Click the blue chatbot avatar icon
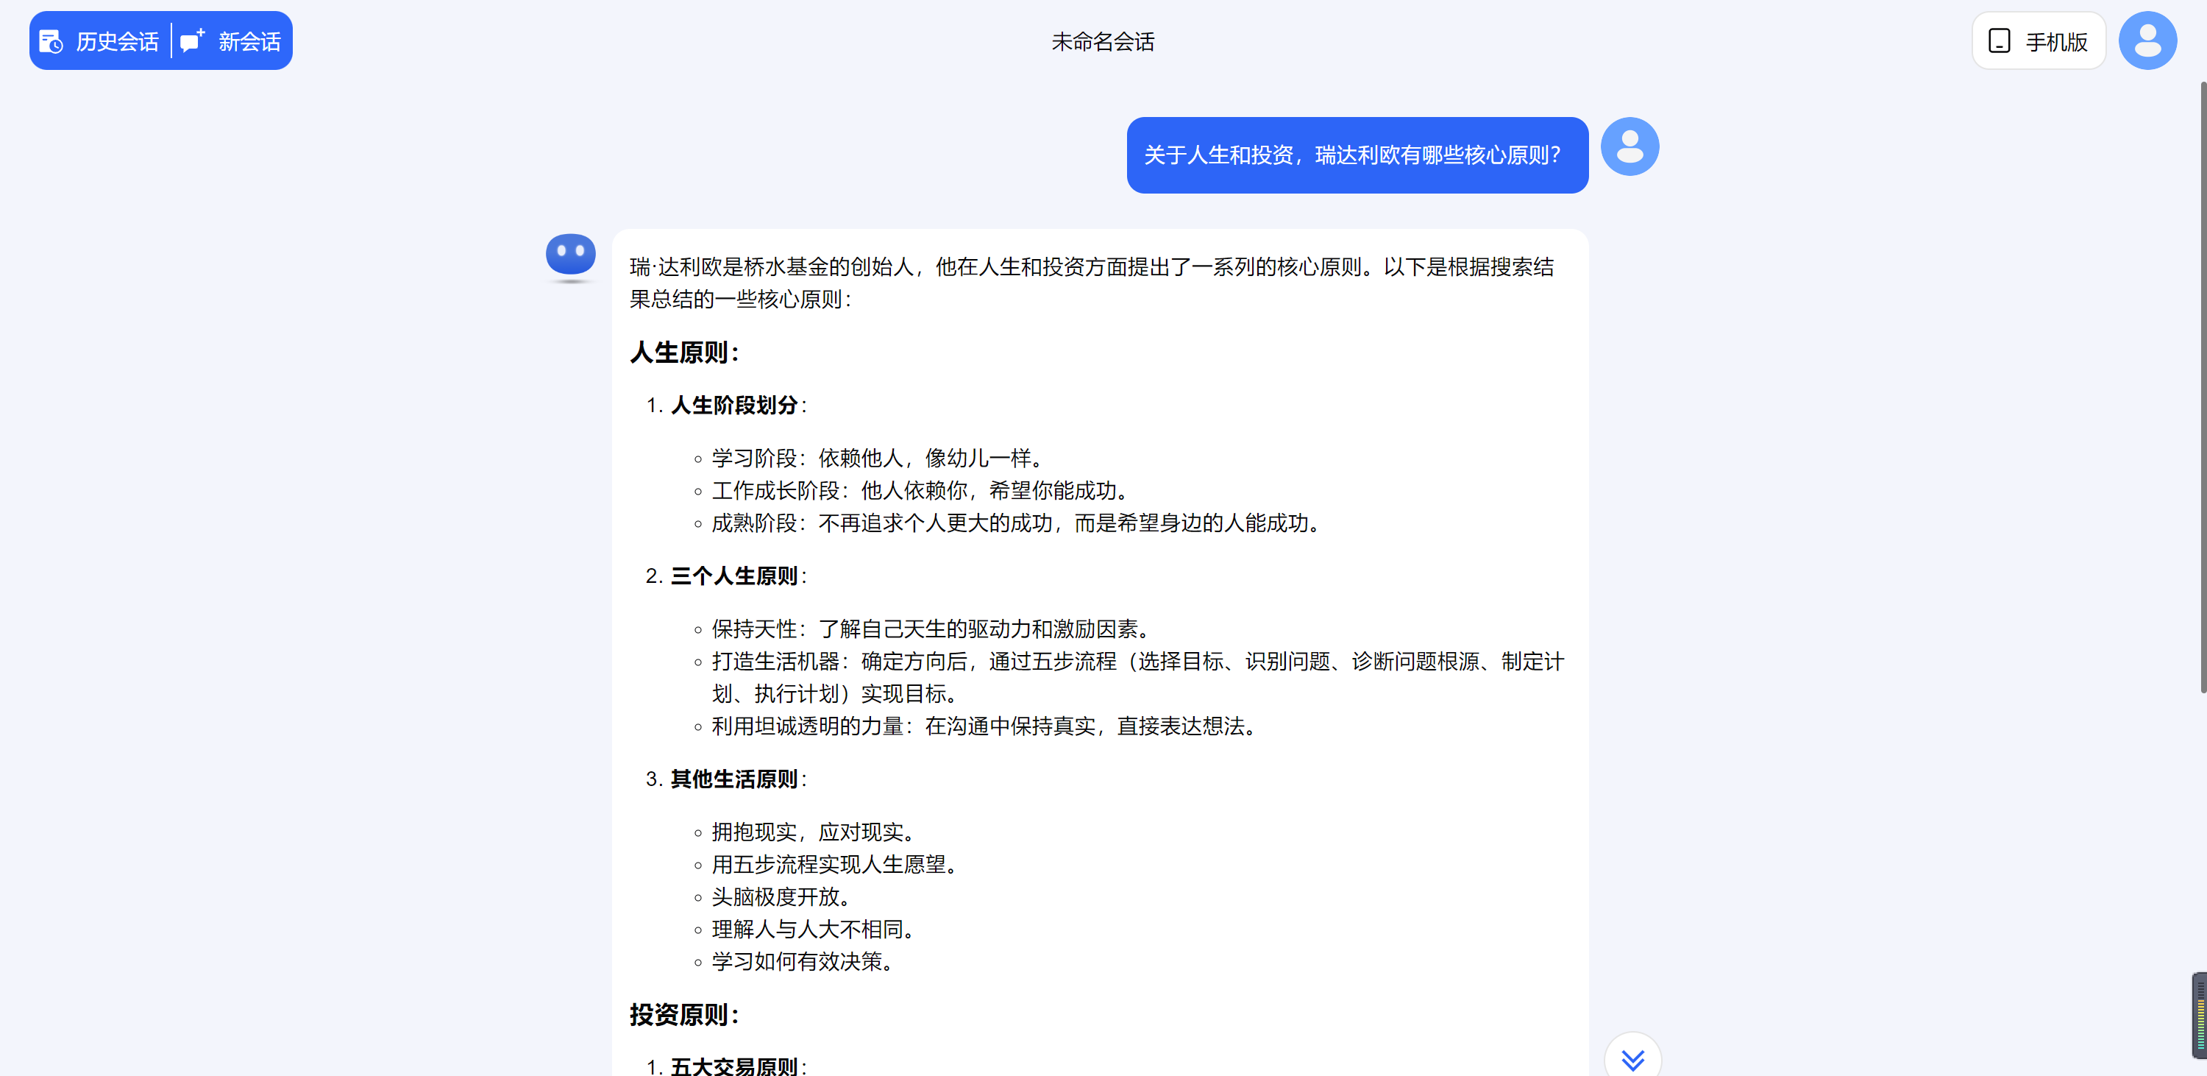 (x=571, y=255)
